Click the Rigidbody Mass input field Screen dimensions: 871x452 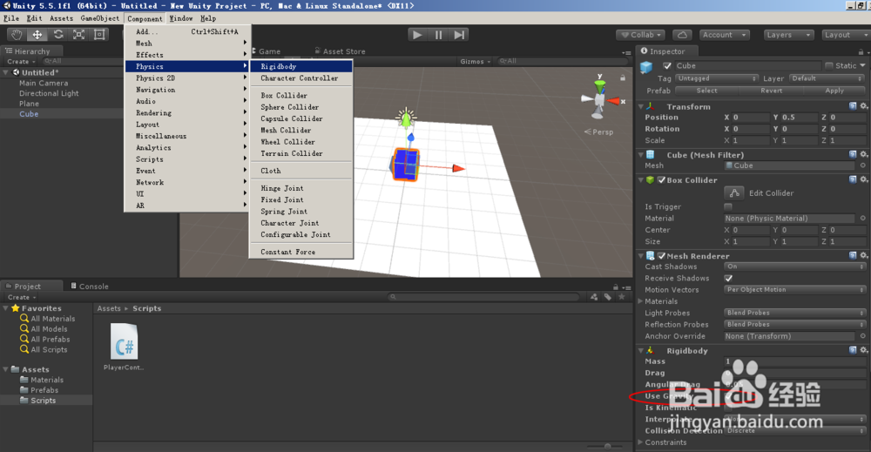click(795, 361)
